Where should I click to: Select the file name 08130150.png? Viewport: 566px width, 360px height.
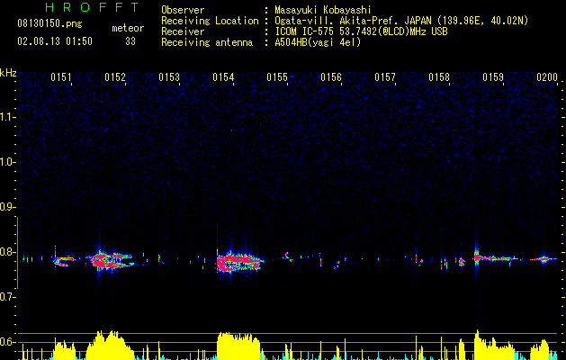(x=49, y=24)
